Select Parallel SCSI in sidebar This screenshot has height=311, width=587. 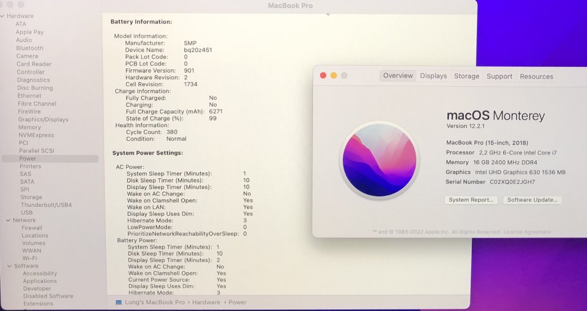(37, 151)
